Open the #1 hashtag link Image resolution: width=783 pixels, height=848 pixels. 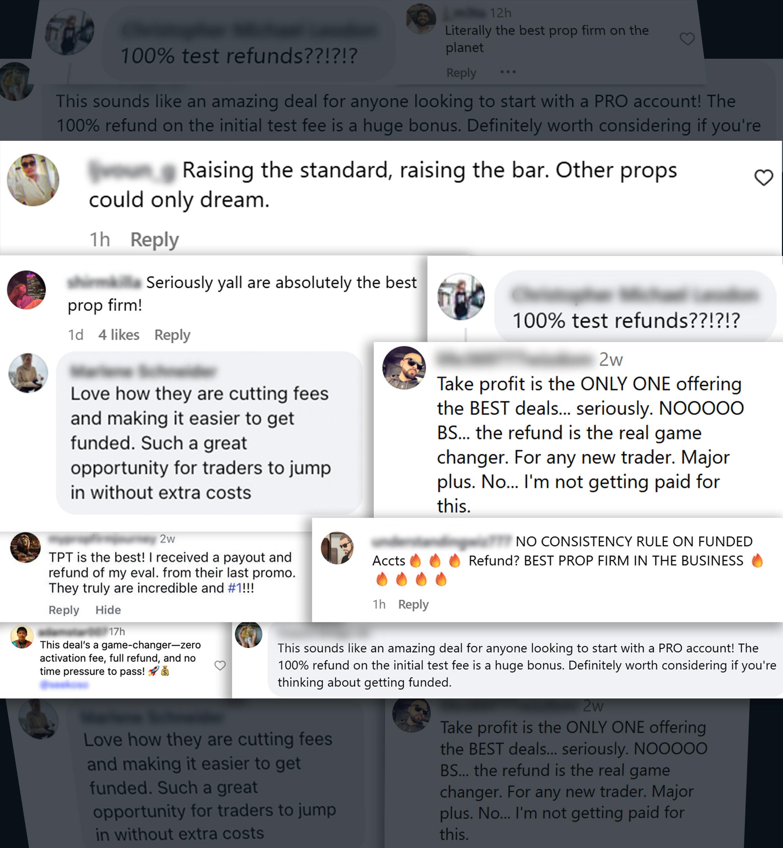235,588
